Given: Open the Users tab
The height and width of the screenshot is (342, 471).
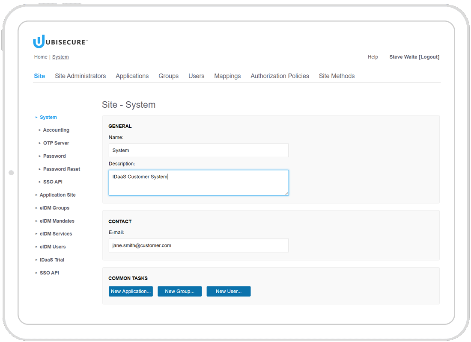Looking at the screenshot, I should [x=197, y=76].
